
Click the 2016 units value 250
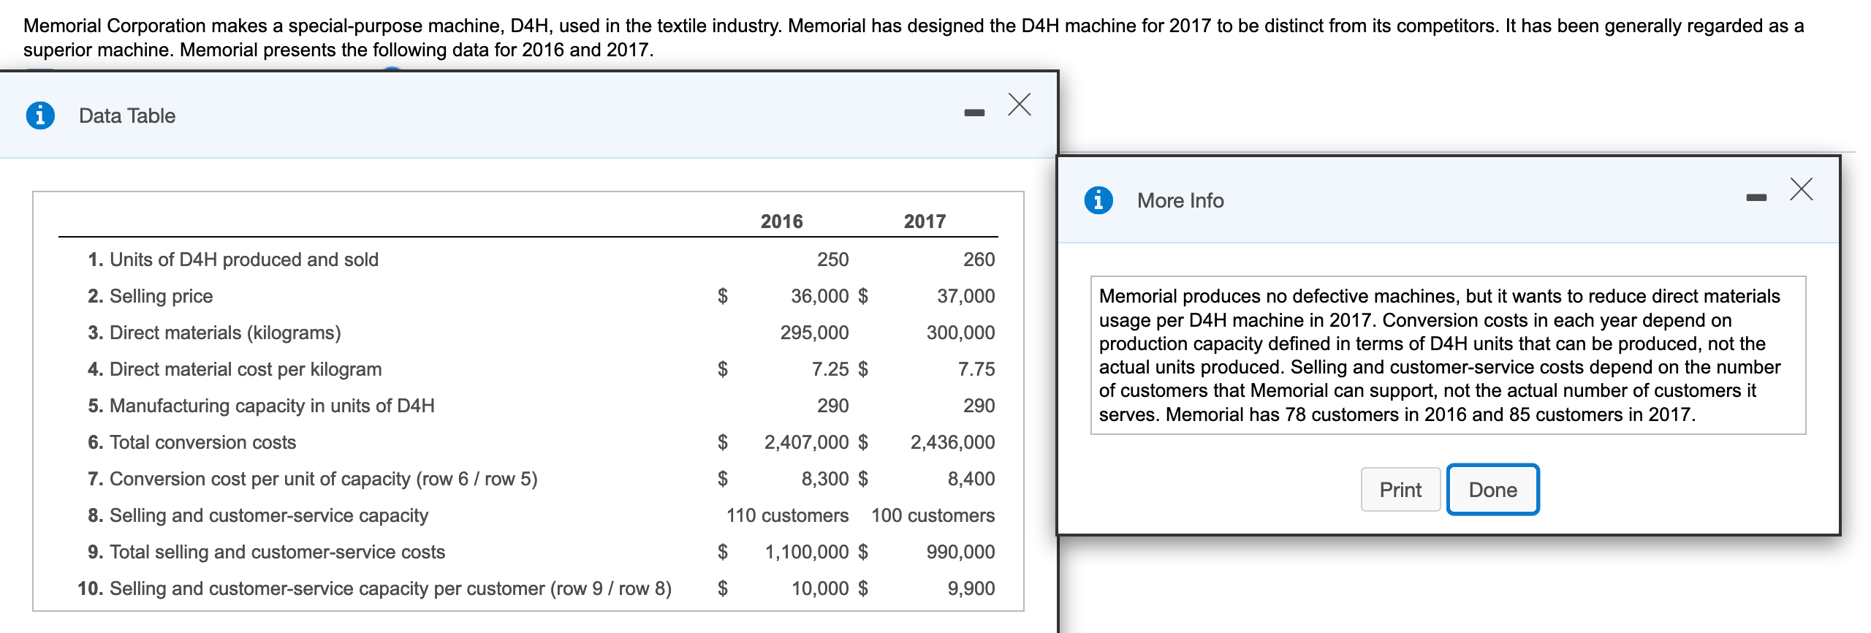click(832, 259)
